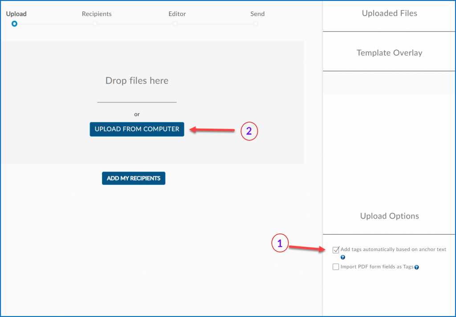
Task: Enable Import PDF form fields as Tags checkbox
Action: (336, 267)
